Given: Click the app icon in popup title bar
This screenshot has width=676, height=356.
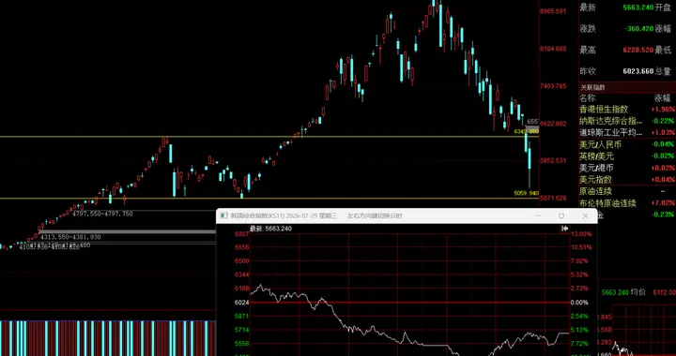Looking at the screenshot, I should point(223,215).
